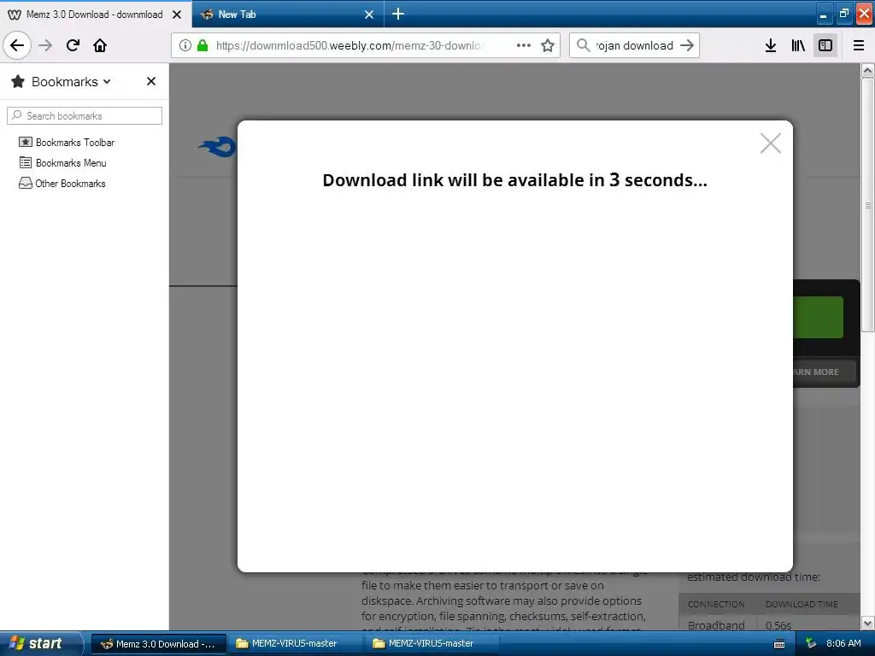Open the Downloads panel
Viewport: 875px width, 656px height.
tap(770, 45)
